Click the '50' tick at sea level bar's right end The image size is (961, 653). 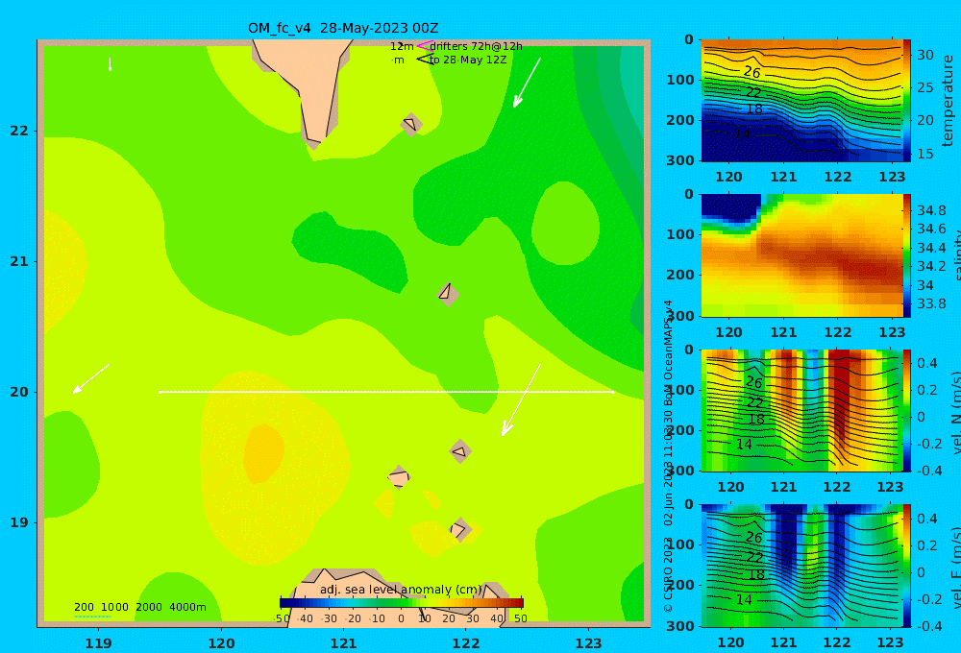point(520,618)
